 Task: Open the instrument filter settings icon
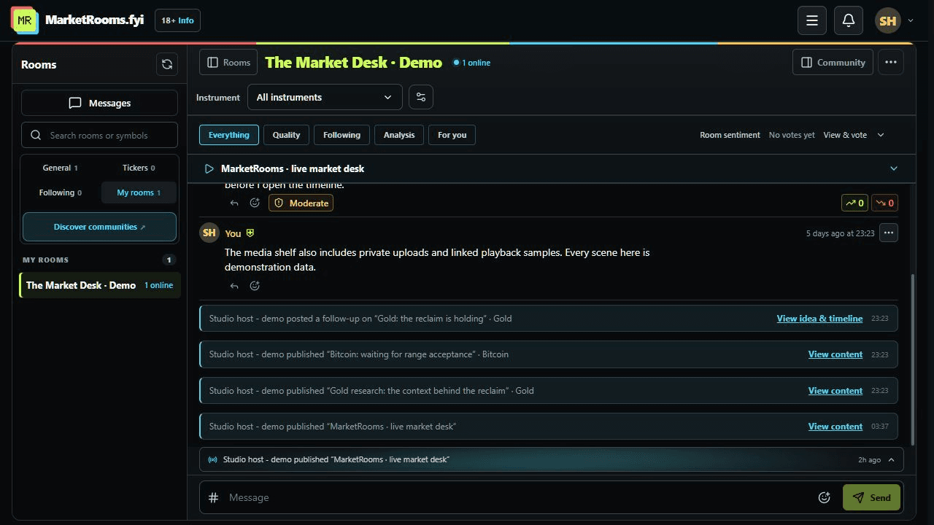pyautogui.click(x=421, y=97)
